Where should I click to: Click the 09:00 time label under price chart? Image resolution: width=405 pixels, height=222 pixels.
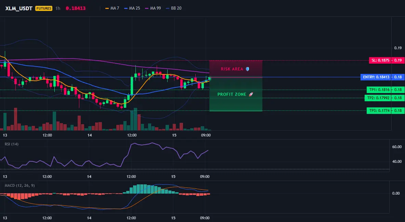coord(206,135)
